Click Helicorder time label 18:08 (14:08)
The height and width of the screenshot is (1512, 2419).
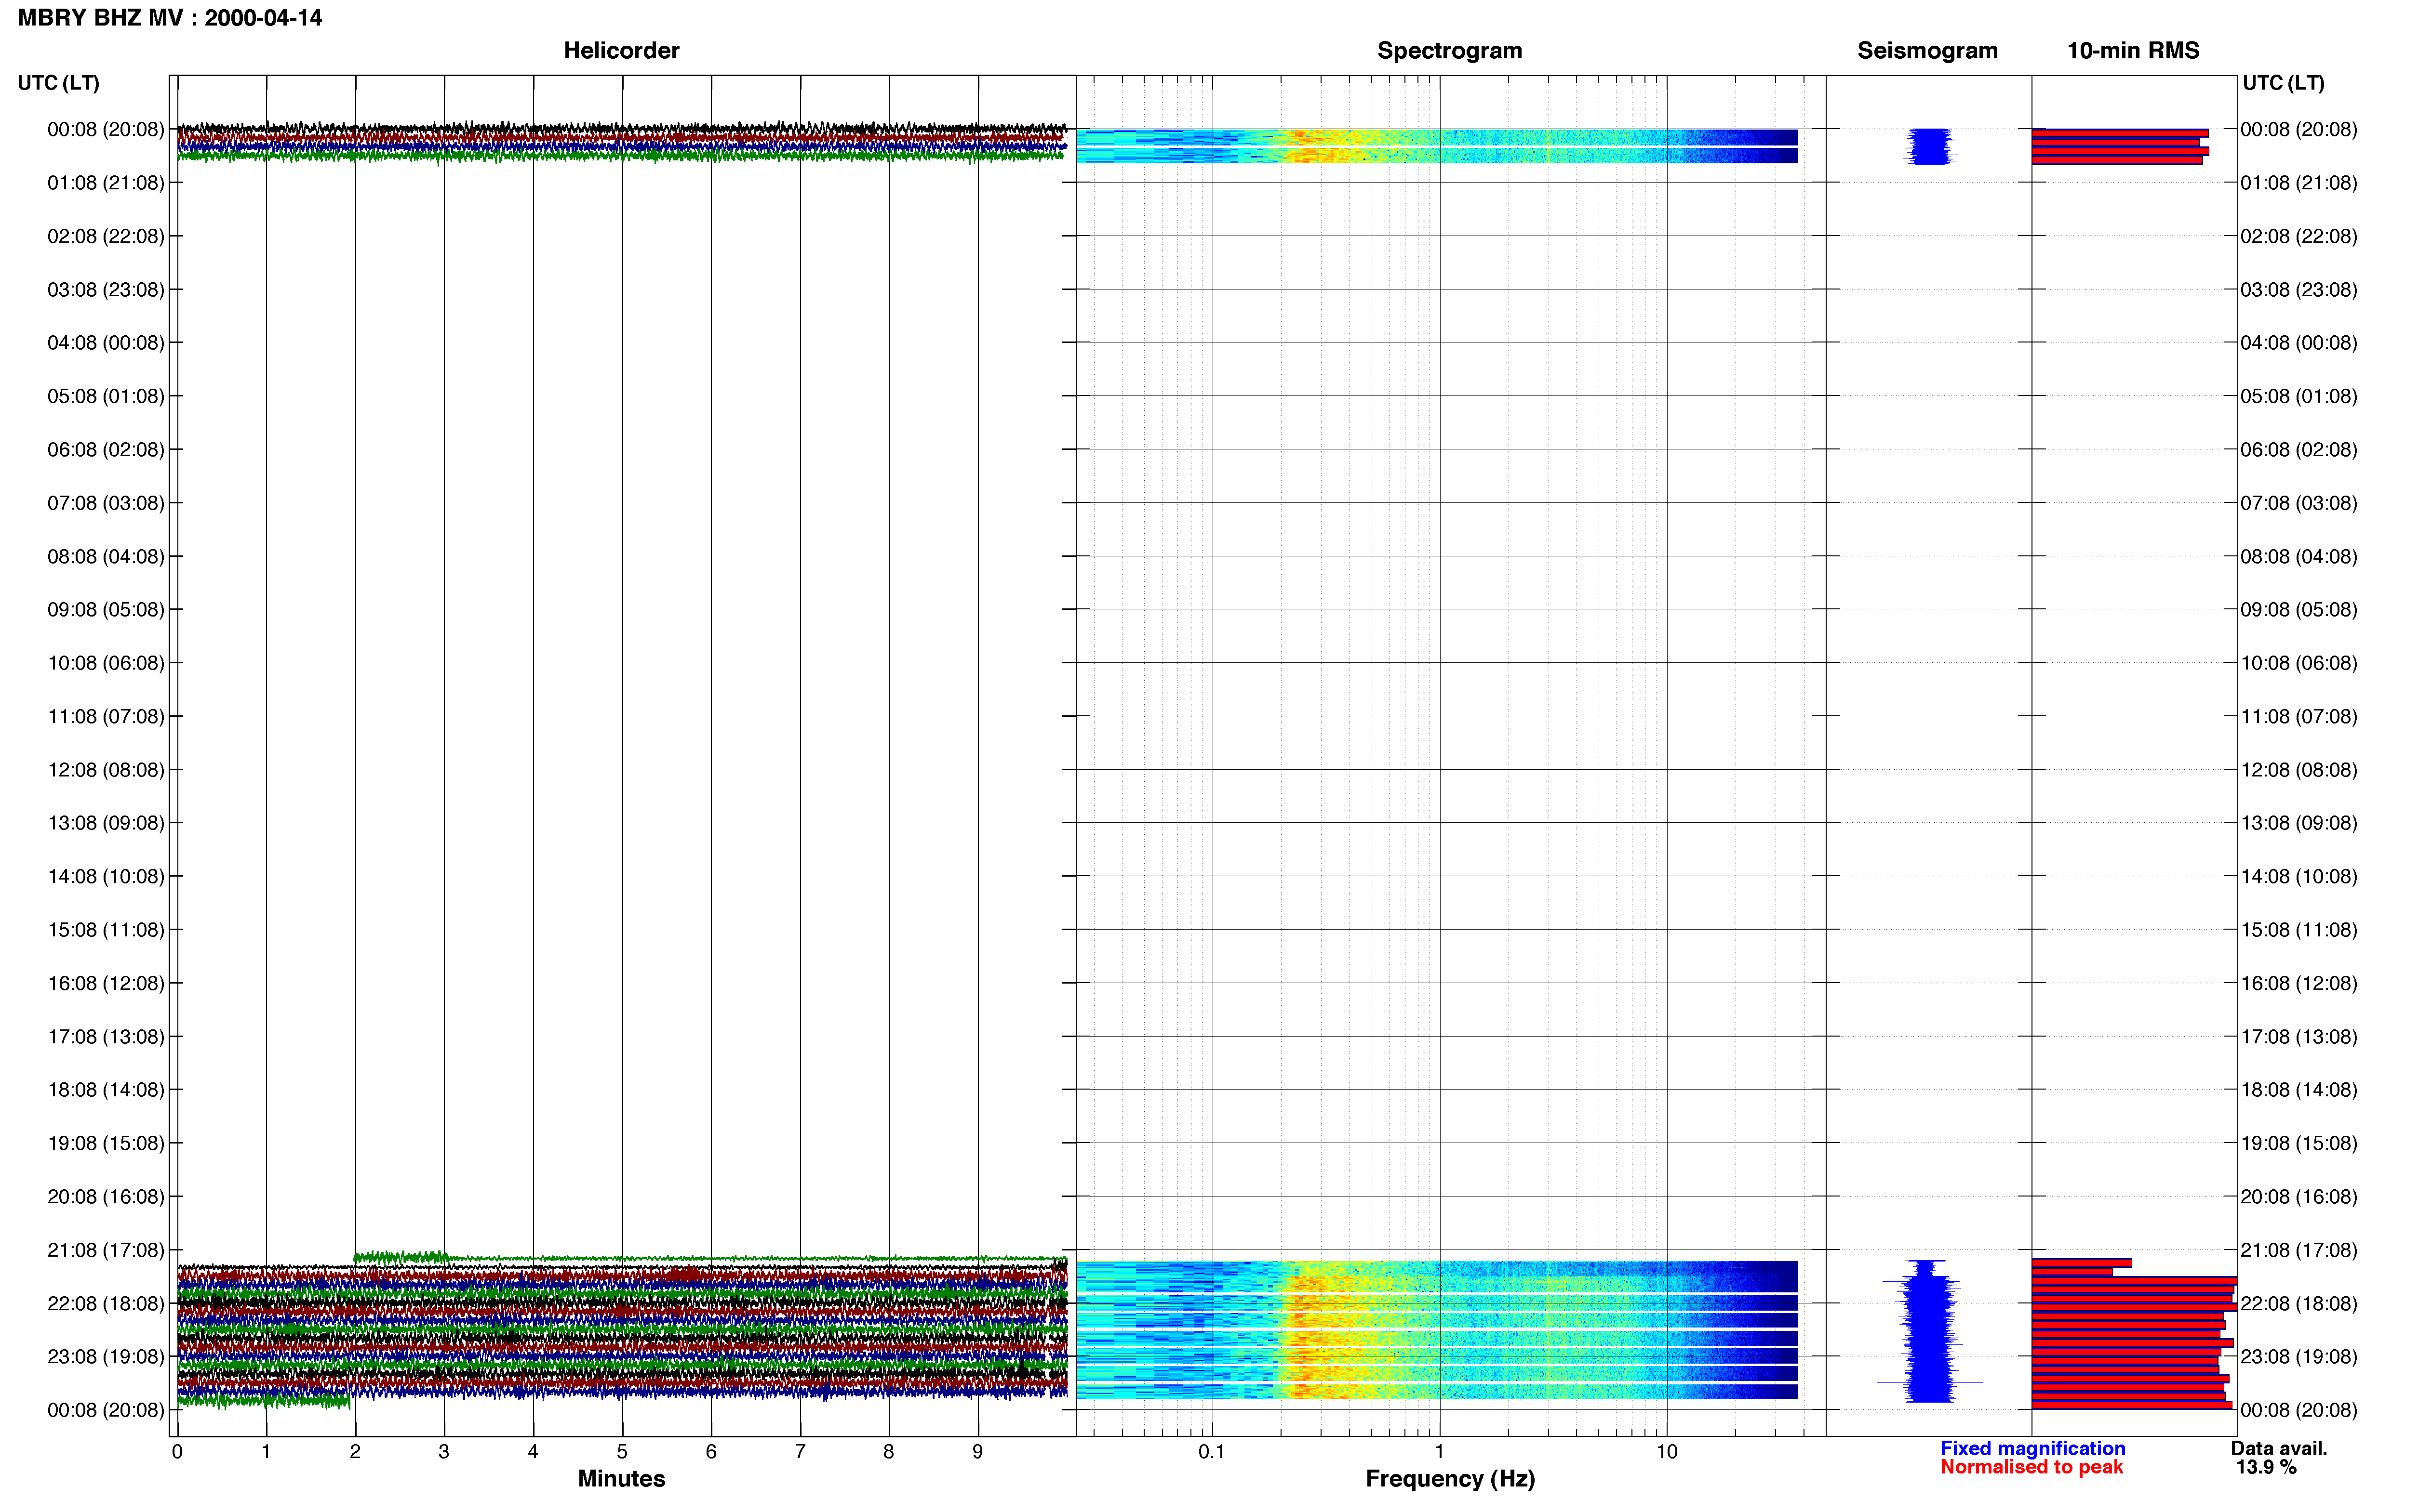click(x=106, y=1090)
